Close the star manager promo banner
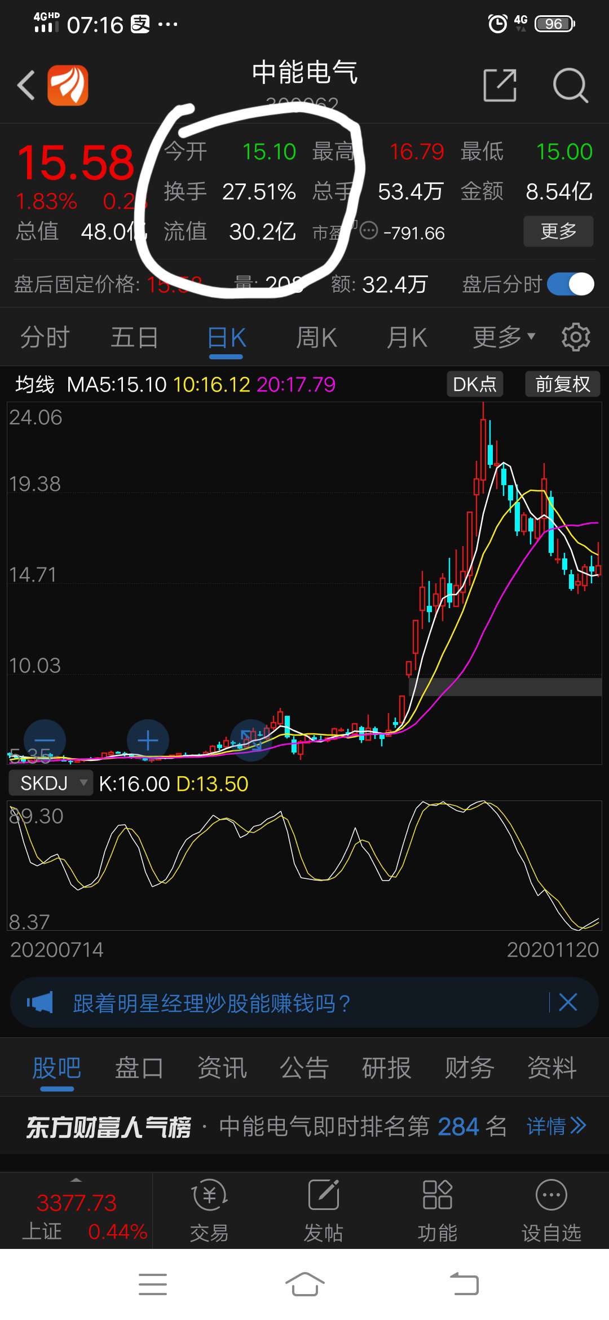The width and height of the screenshot is (609, 1320). point(568,1002)
